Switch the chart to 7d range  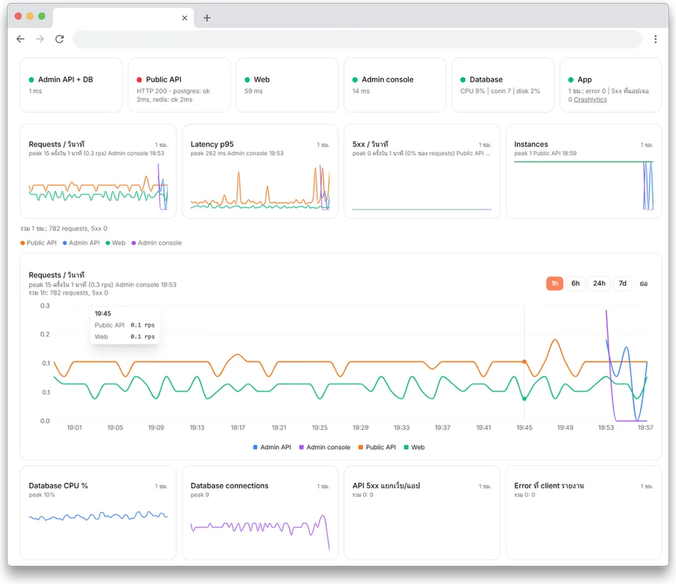(622, 284)
